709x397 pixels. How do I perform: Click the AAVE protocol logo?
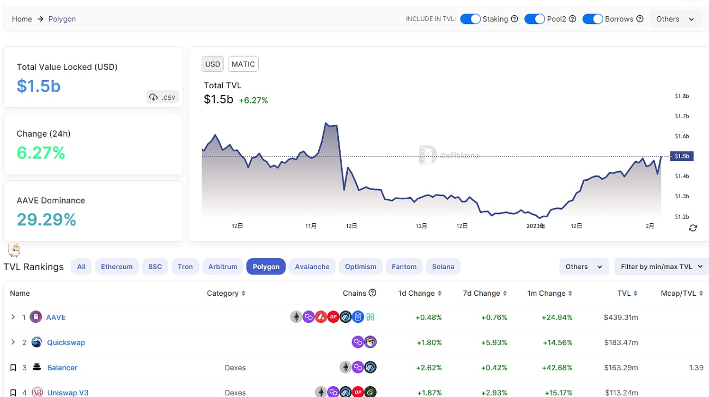tap(36, 317)
